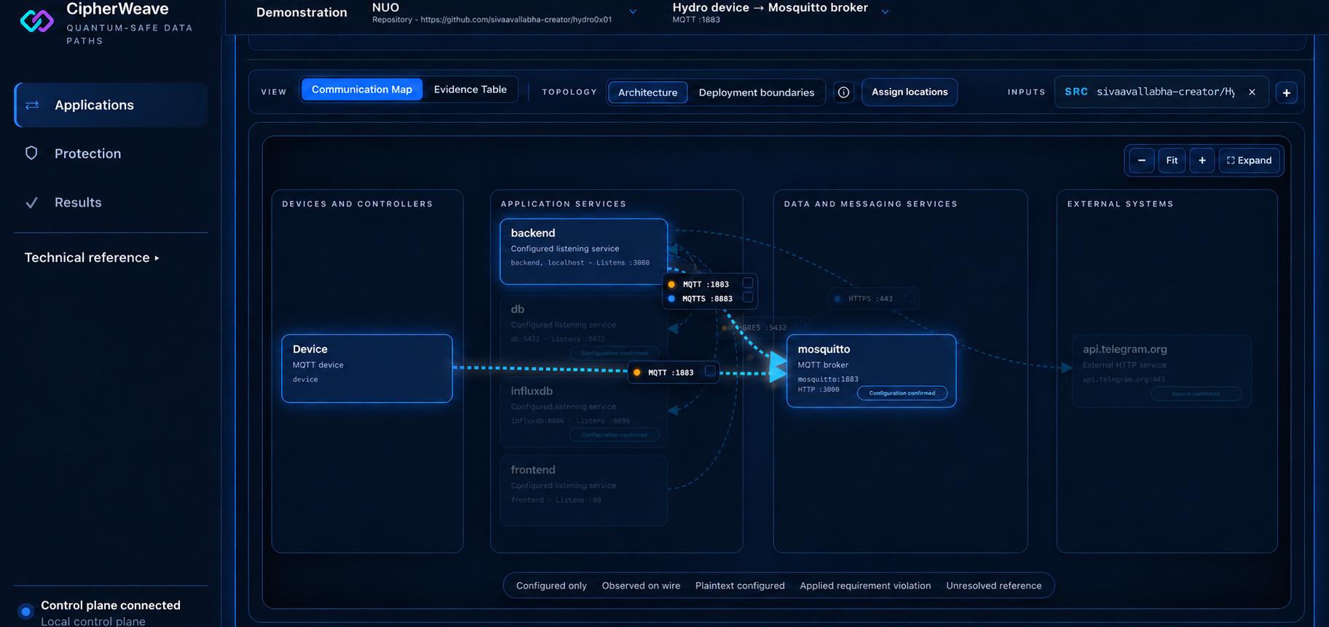Viewport: 1329px width, 627px height.
Task: Select the Deployment boundaries topology
Action: pyautogui.click(x=757, y=92)
